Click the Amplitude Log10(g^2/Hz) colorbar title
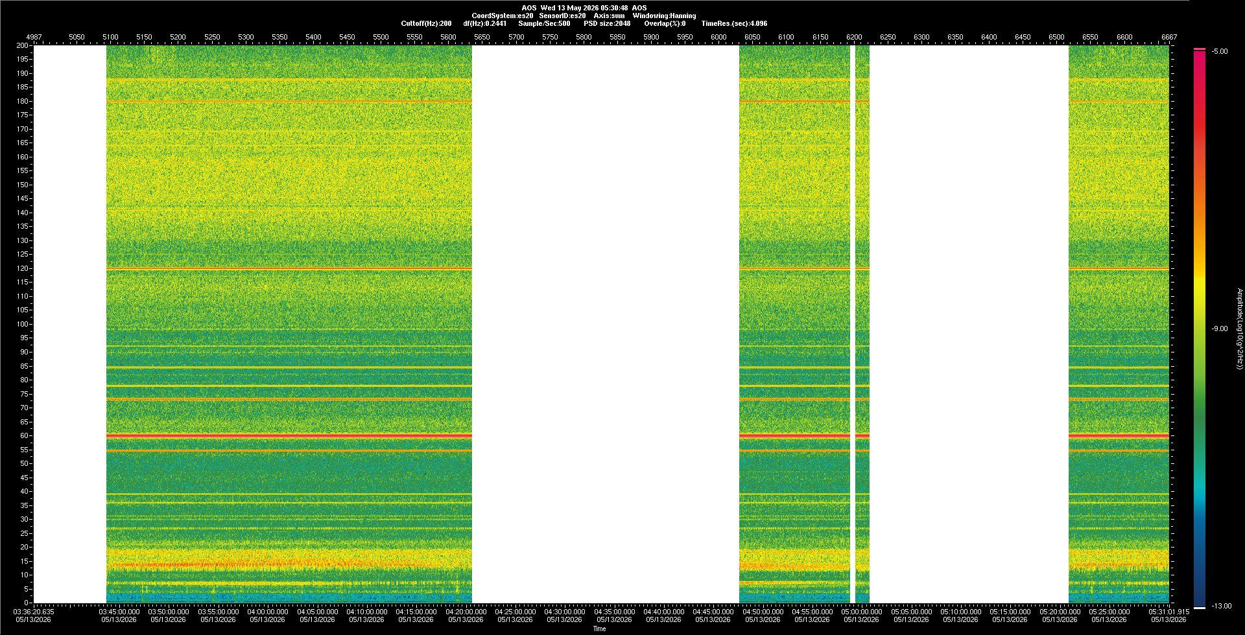1245x635 pixels. (x=1240, y=329)
